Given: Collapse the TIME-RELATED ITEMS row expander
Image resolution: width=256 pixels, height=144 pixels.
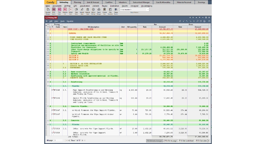Looking at the screenshot, I should (48, 39).
